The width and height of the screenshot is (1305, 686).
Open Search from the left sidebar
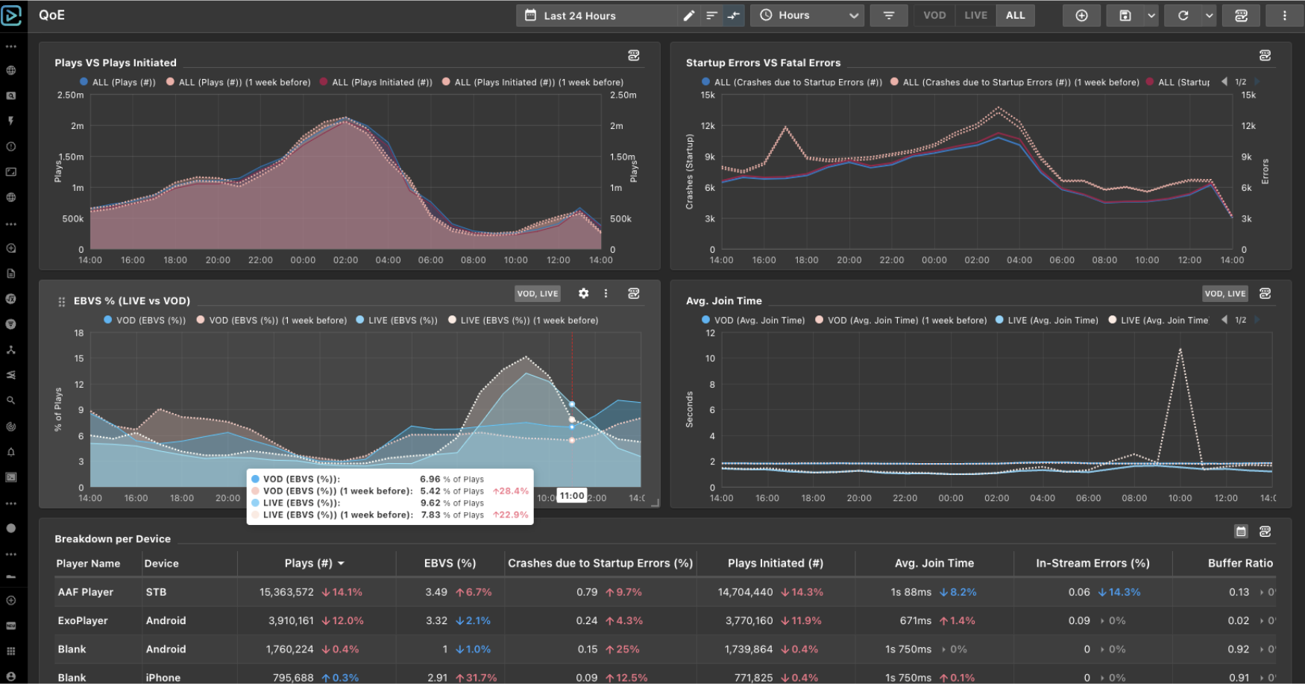[11, 400]
